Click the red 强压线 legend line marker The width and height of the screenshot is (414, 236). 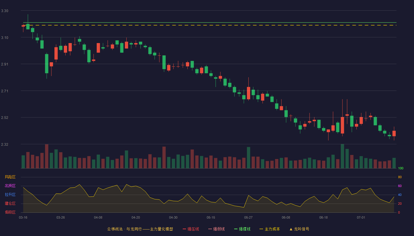pyautogui.click(x=184, y=229)
